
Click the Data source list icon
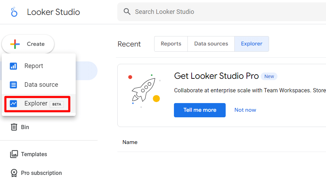click(x=13, y=85)
